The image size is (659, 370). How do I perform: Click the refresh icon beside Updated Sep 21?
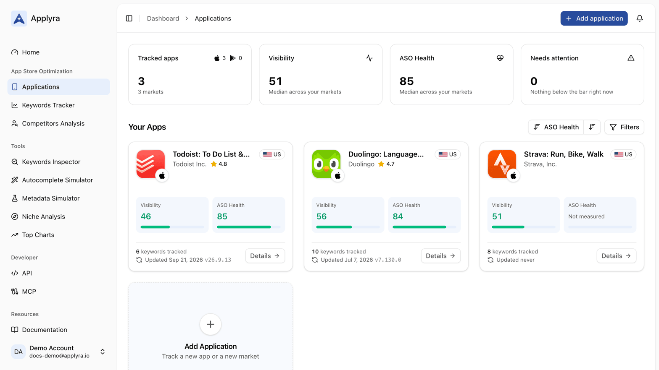(x=139, y=260)
